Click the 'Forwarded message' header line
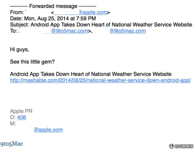 [x=53, y=6]
